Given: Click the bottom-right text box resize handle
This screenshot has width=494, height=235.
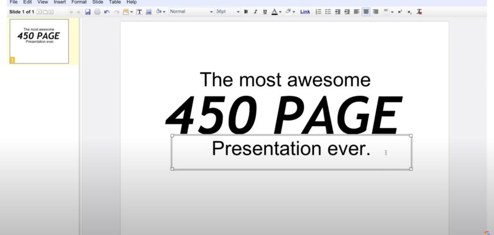Looking at the screenshot, I should [411, 169].
